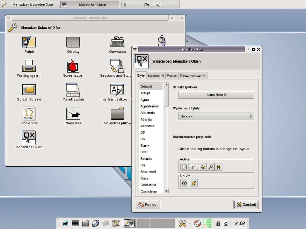306x229 pixels.
Task: Switch to the Style tab
Action: click(x=141, y=76)
